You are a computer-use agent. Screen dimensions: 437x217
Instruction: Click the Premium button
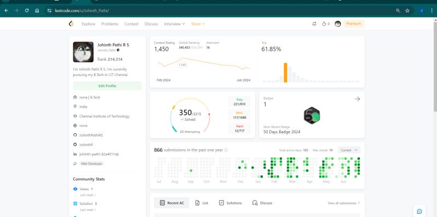353,24
